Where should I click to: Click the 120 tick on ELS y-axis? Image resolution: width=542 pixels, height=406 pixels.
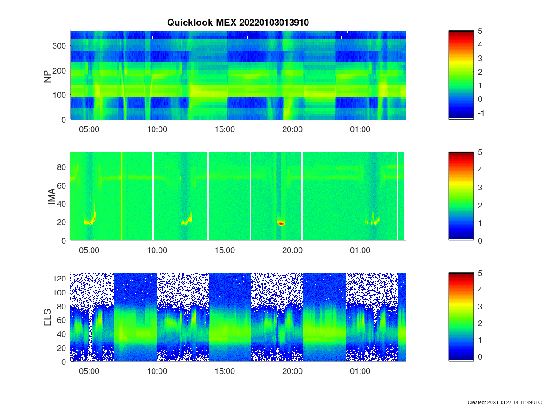point(60,279)
